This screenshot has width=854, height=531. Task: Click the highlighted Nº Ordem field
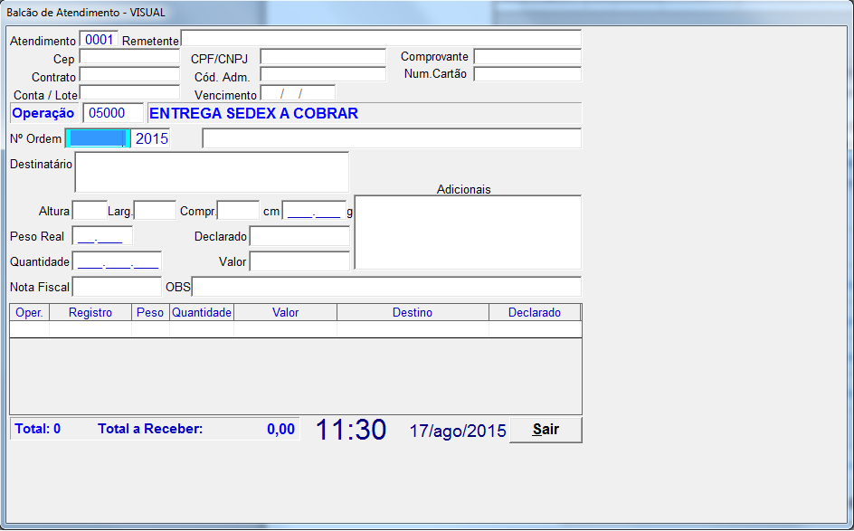pos(98,138)
